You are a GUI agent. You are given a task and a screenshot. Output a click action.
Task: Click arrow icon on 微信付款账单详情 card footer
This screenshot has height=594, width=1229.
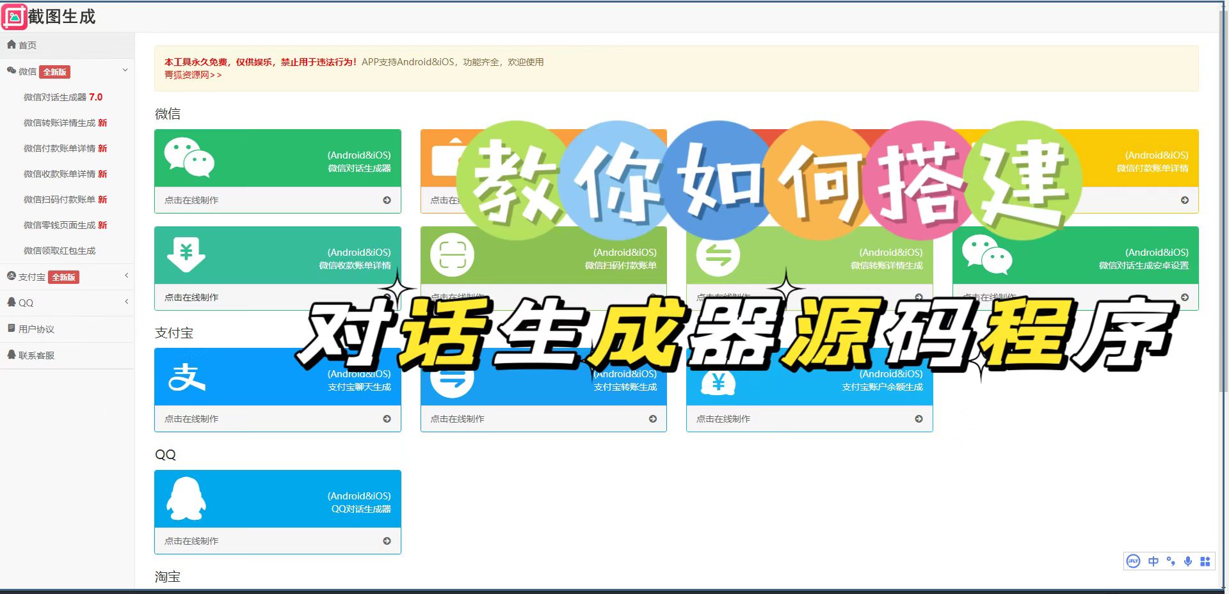pyautogui.click(x=1185, y=200)
